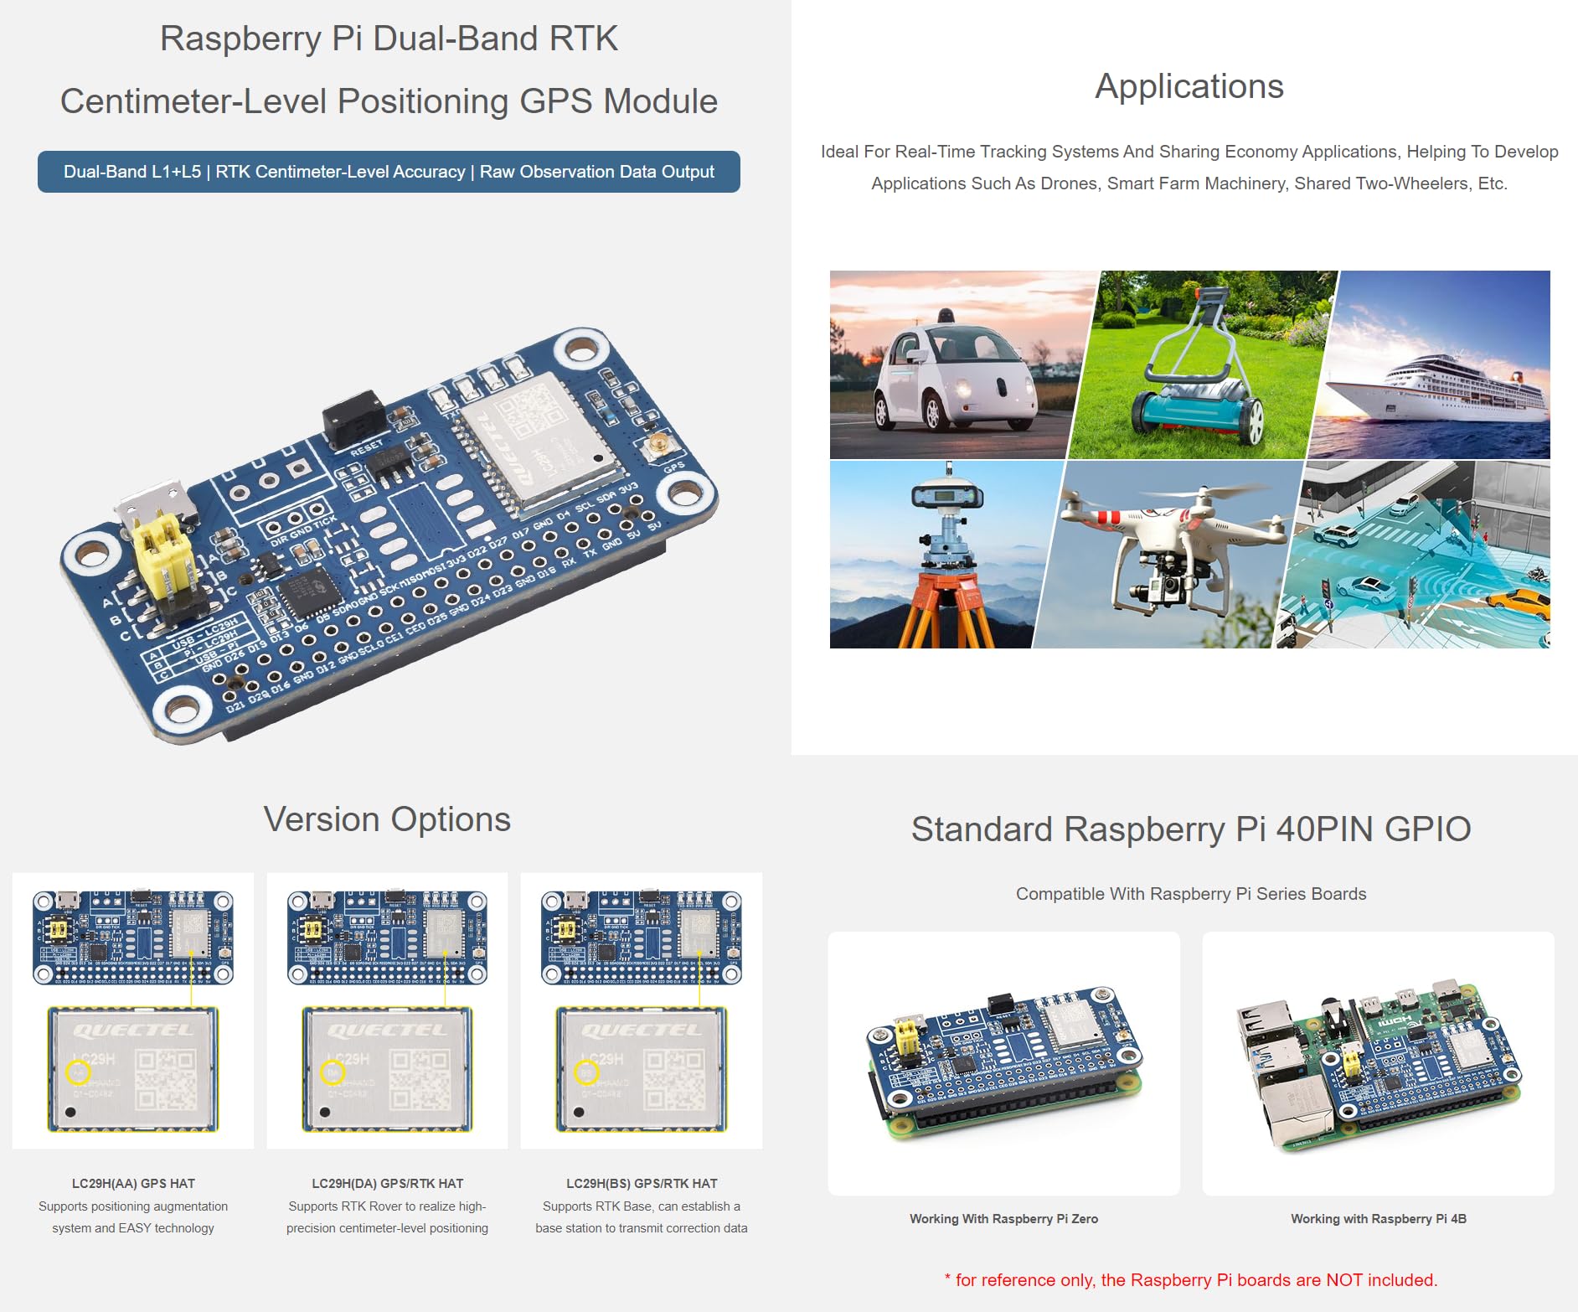Click 'Supports RTK Rover to realize high-' description
This screenshot has width=1578, height=1312.
coord(387,1206)
